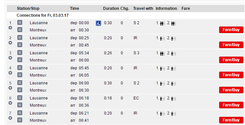
Task: Click Fare/Buy for the 05:45 IR connection
Action: pyautogui.click(x=231, y=75)
